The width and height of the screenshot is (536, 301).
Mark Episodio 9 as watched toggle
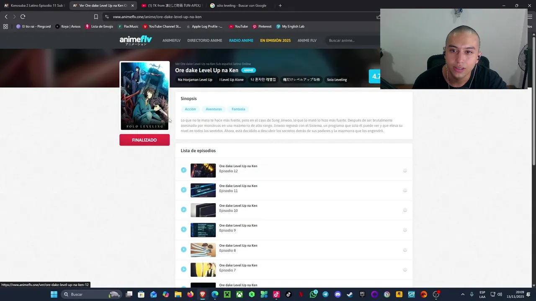tap(405, 230)
